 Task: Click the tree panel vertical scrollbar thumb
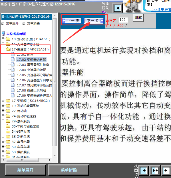coord(55,82)
